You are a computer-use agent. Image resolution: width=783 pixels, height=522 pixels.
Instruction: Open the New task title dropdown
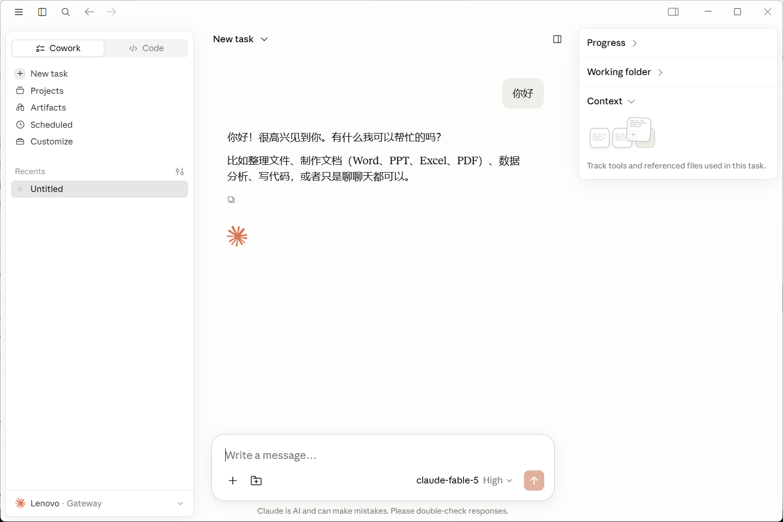pos(240,39)
